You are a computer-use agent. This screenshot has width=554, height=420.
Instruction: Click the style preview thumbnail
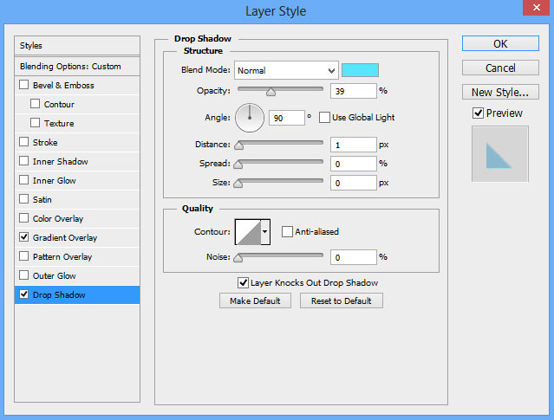pos(499,154)
